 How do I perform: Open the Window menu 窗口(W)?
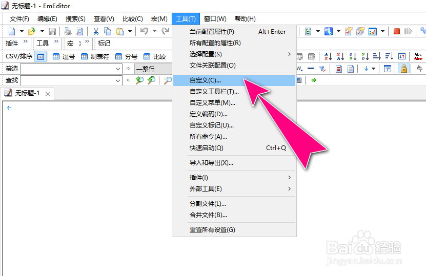(215, 19)
